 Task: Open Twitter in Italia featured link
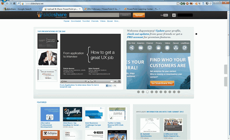pos(115,125)
